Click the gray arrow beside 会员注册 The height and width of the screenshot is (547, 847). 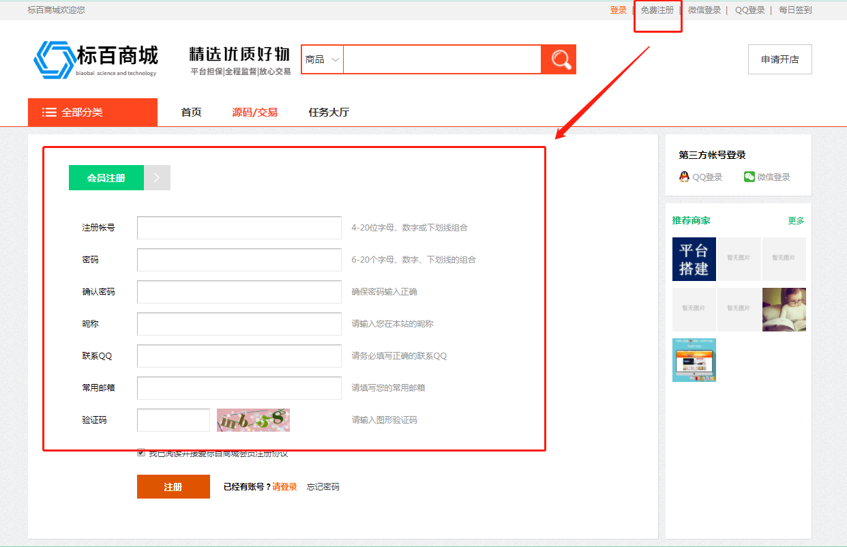pos(157,178)
